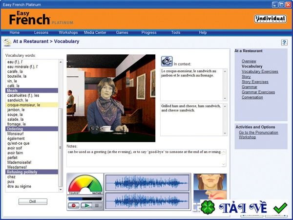Open the Vocabulary Exercises link
This screenshot has height=220, width=293.
pos(260,71)
